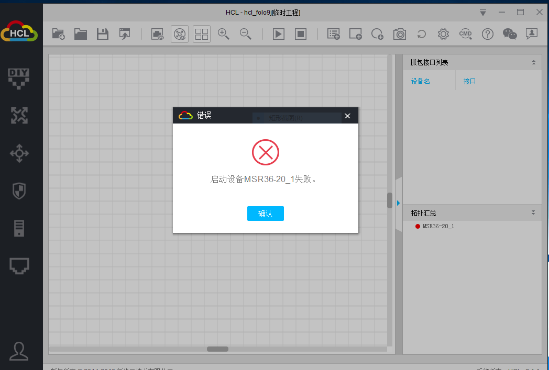549x370 pixels.
Task: Toggle the topology overview toolbar button
Action: pos(180,34)
